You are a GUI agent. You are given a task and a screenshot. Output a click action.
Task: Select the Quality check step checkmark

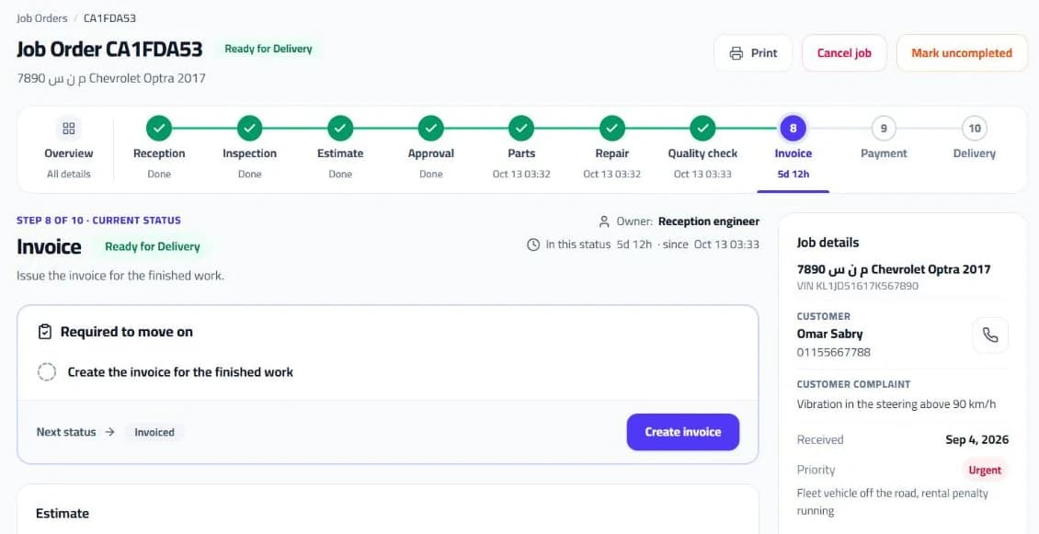pyautogui.click(x=702, y=128)
